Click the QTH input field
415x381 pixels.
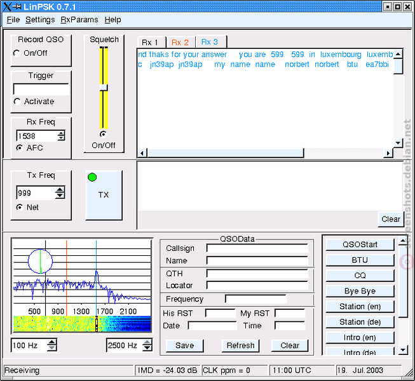[257, 274]
